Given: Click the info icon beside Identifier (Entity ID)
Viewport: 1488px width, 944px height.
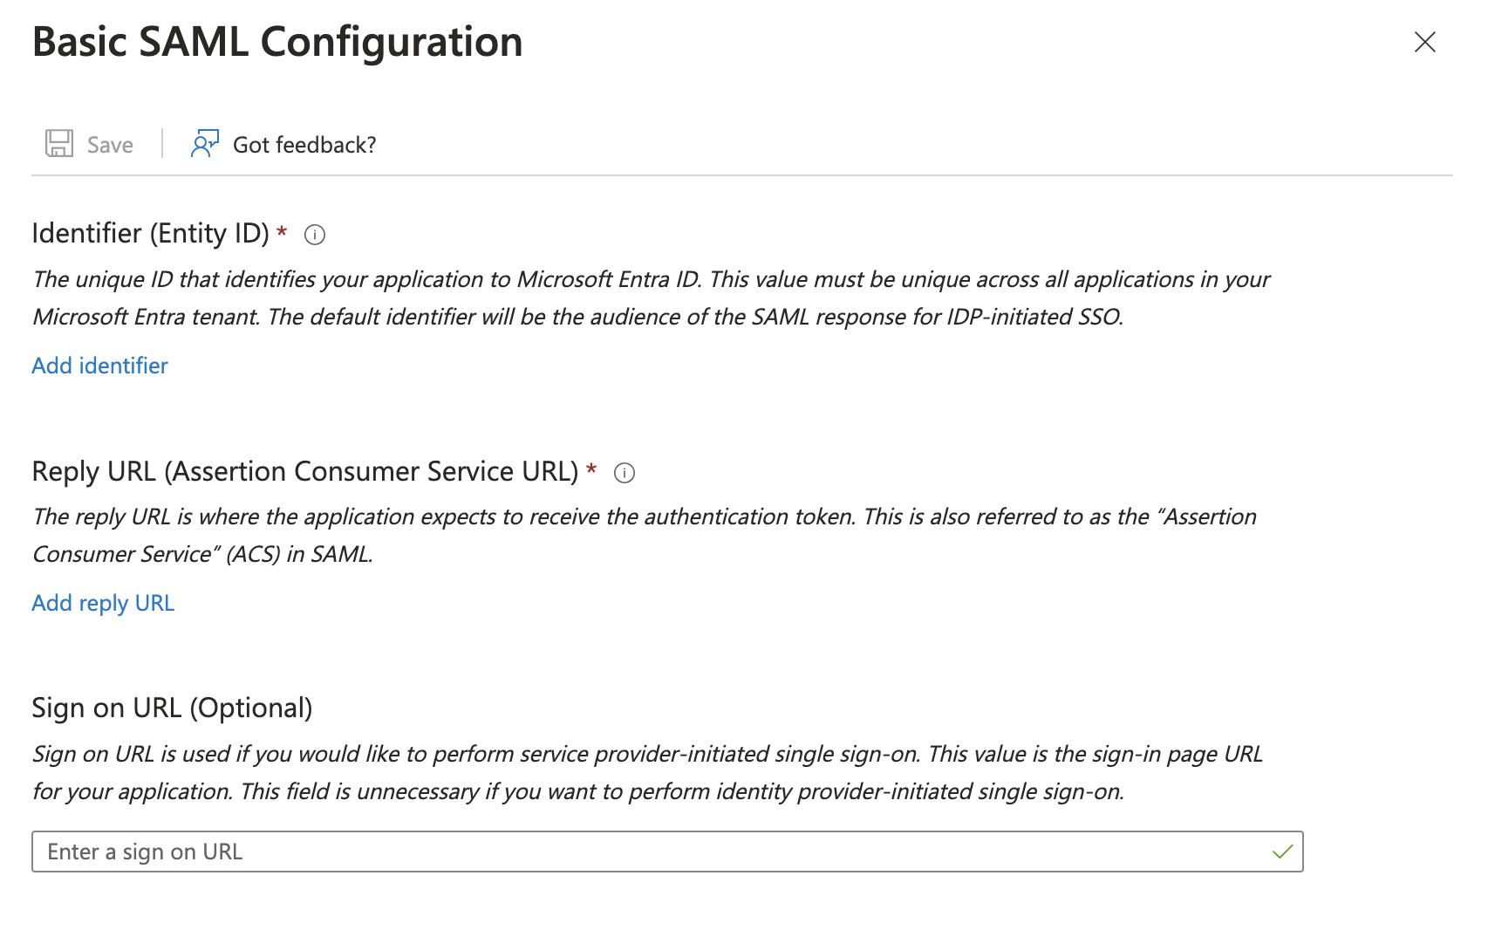Looking at the screenshot, I should point(315,234).
